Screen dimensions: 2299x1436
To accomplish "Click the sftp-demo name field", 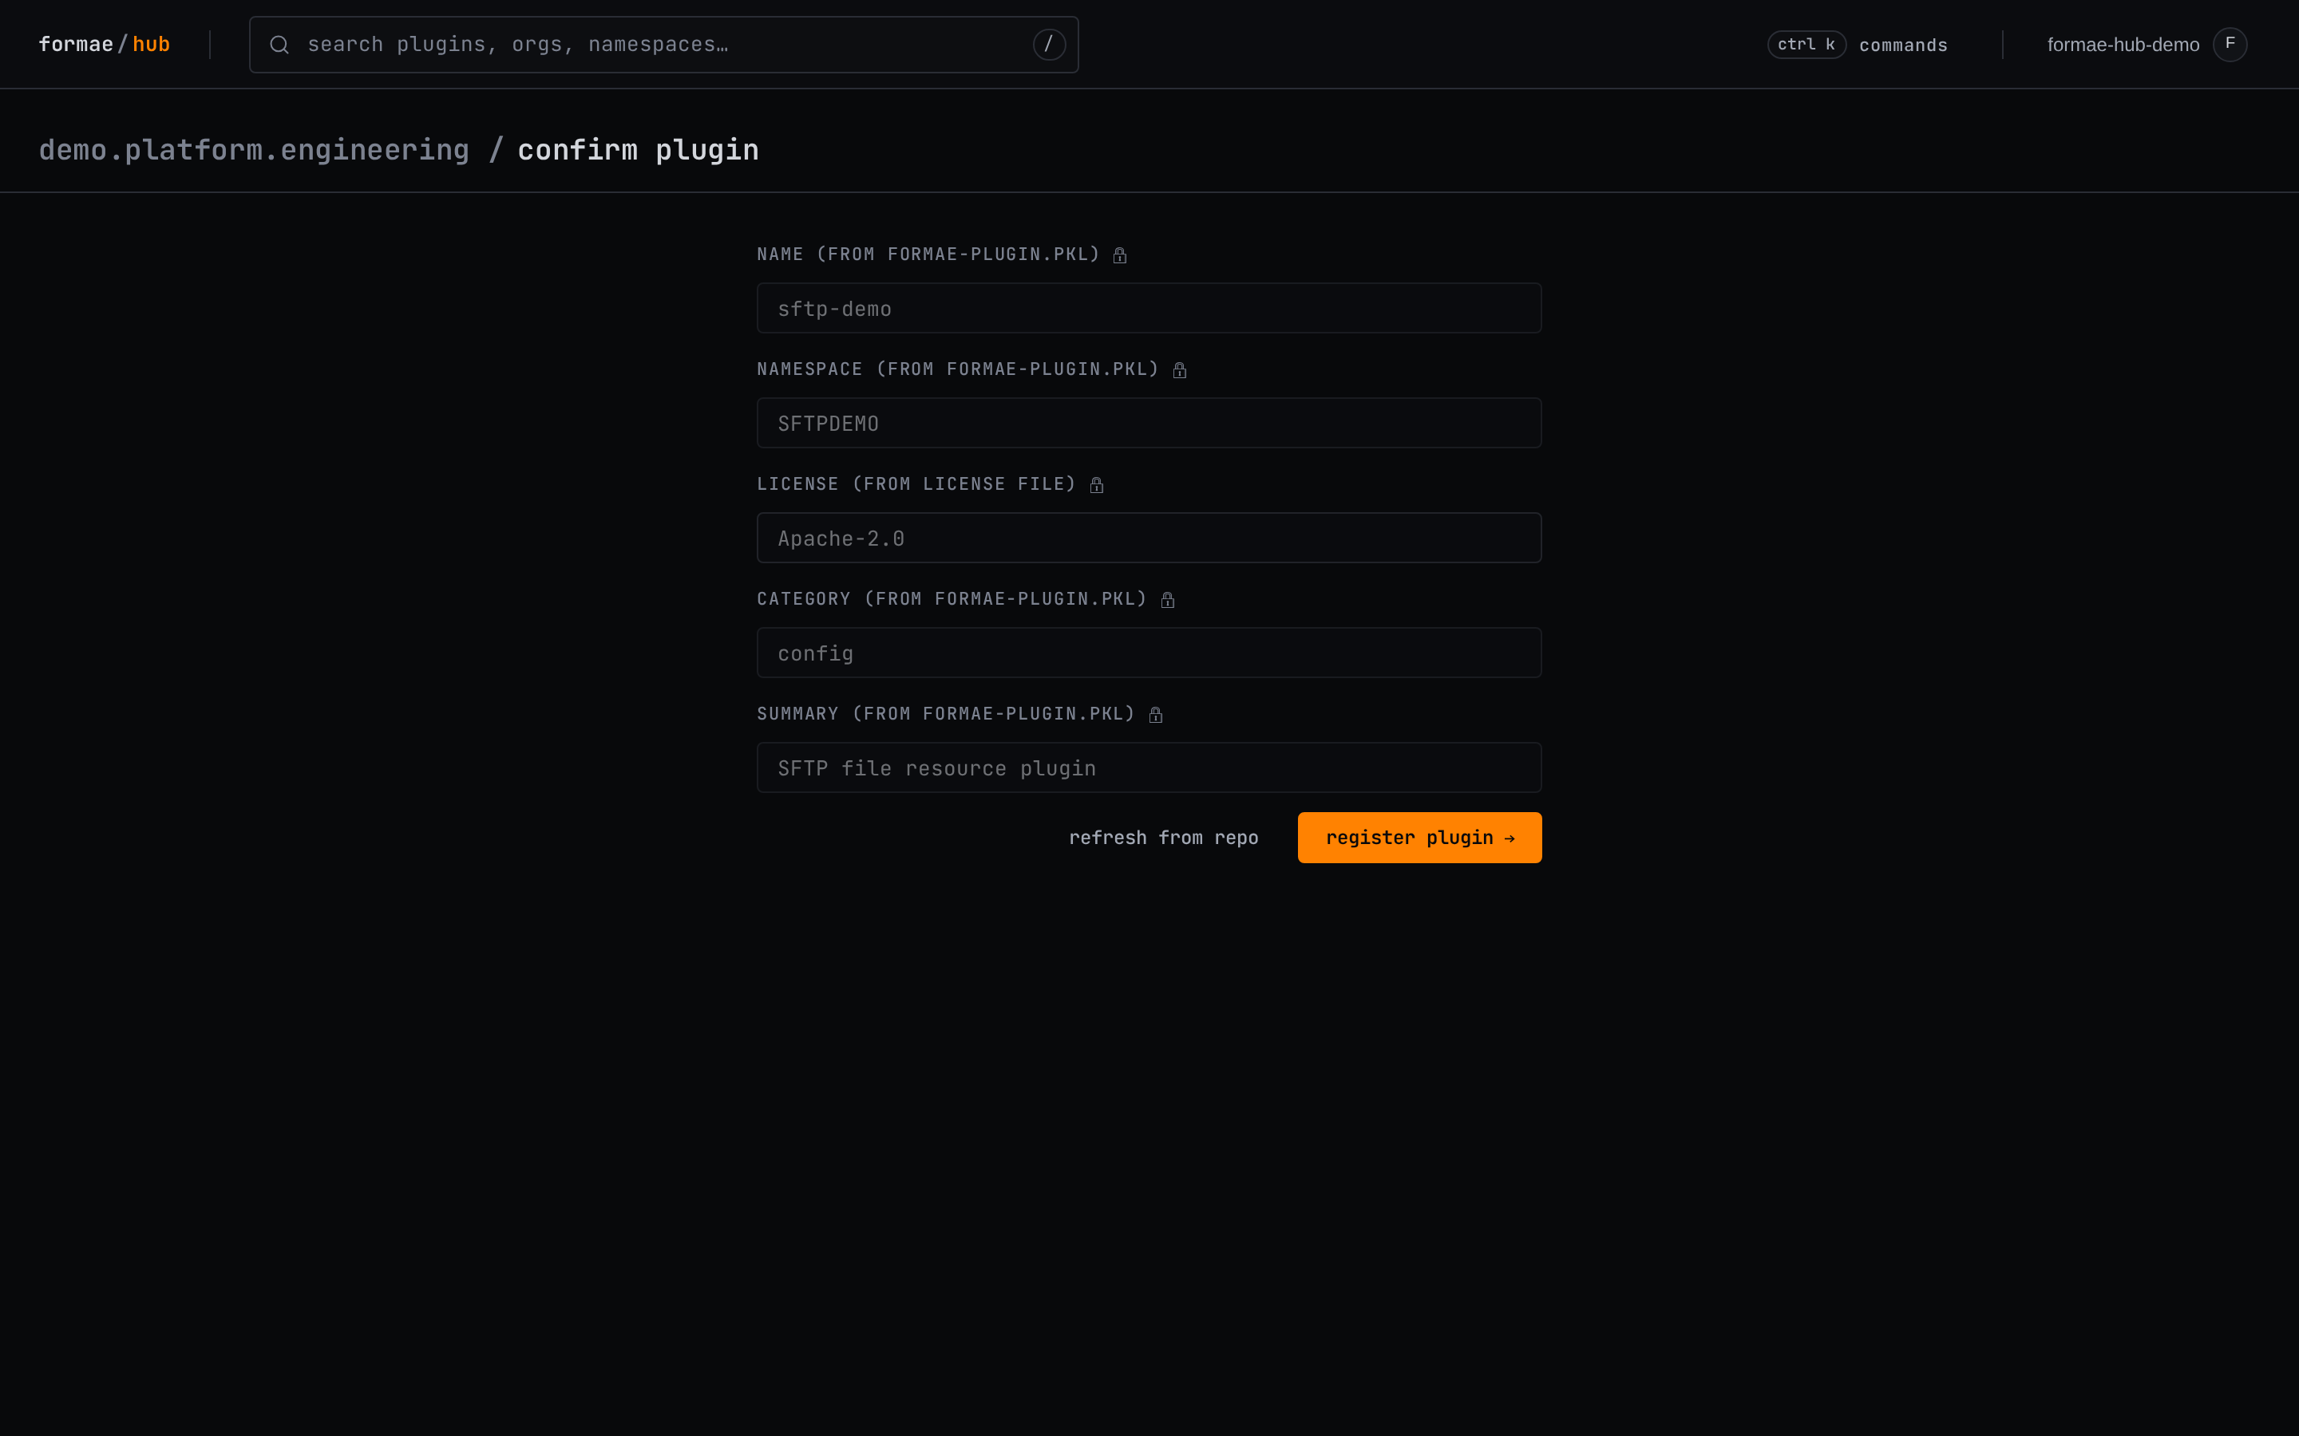I will coord(1149,308).
